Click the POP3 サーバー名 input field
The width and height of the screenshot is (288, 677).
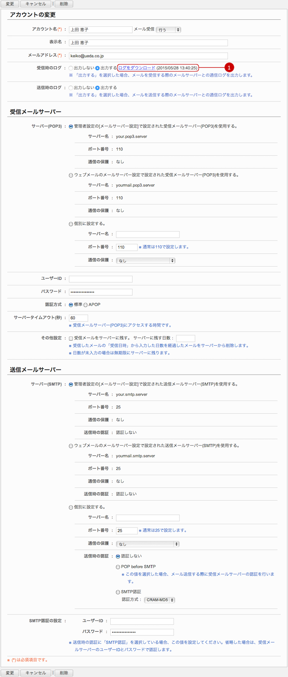(148, 234)
